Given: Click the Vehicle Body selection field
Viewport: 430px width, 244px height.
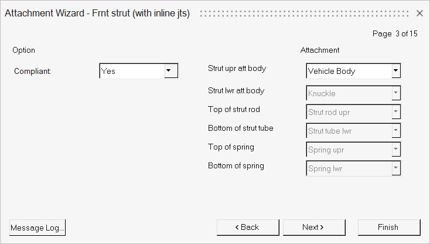Looking at the screenshot, I should click(x=349, y=71).
